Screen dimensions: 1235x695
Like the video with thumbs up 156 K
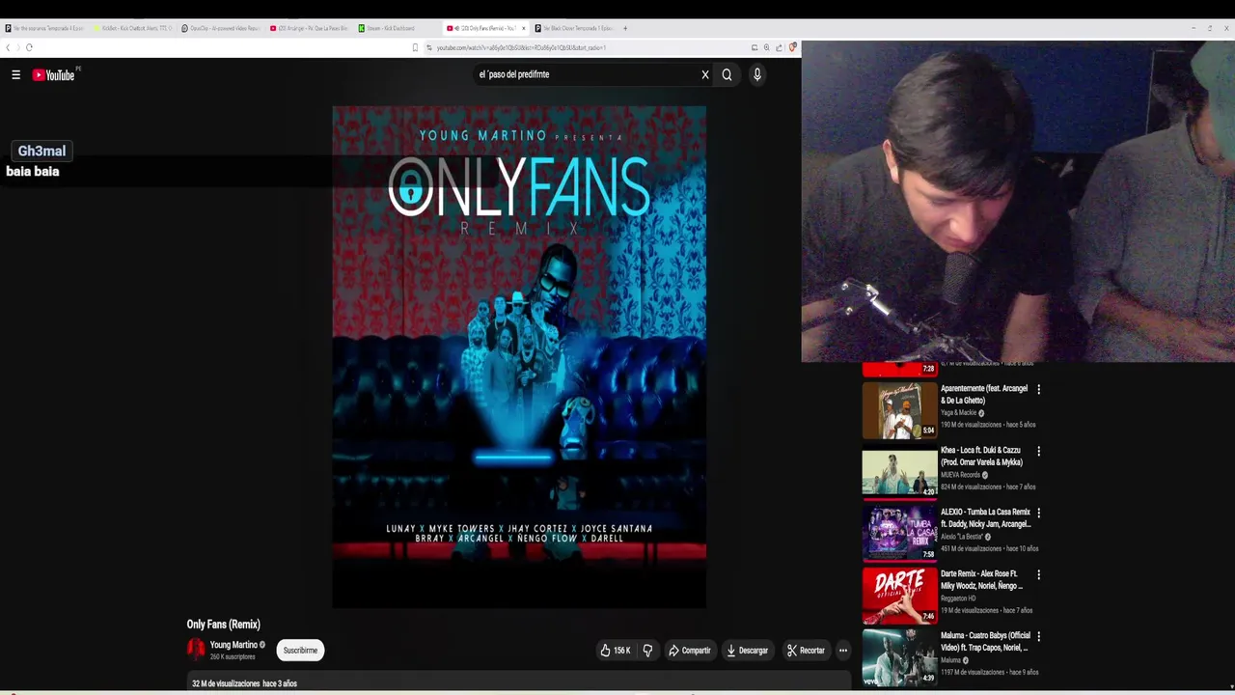point(616,651)
